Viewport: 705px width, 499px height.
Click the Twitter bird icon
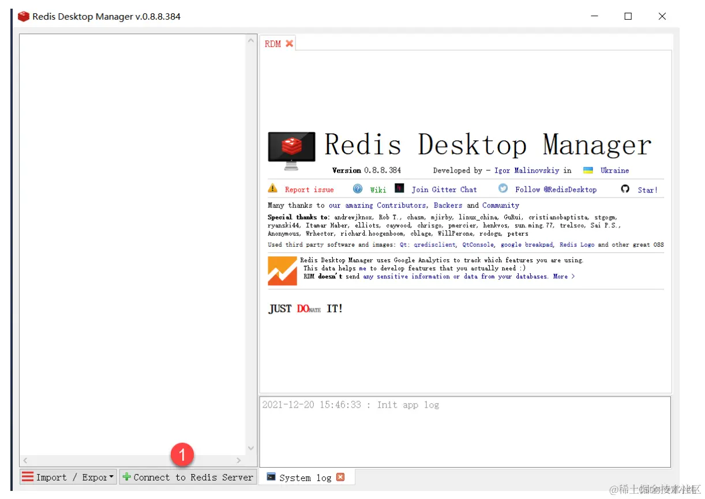click(503, 188)
